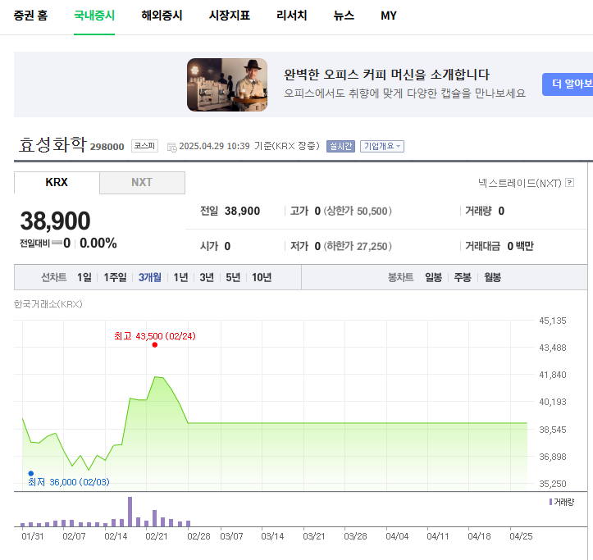
Task: Click the coffee machine ad thumbnail
Action: point(227,84)
